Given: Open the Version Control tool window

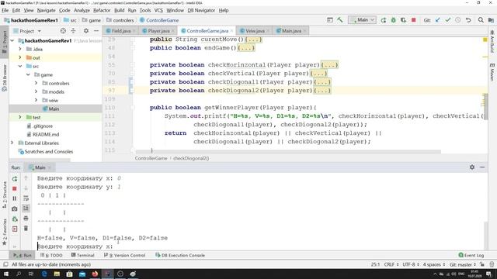Looking at the screenshot, I should [x=124, y=255].
